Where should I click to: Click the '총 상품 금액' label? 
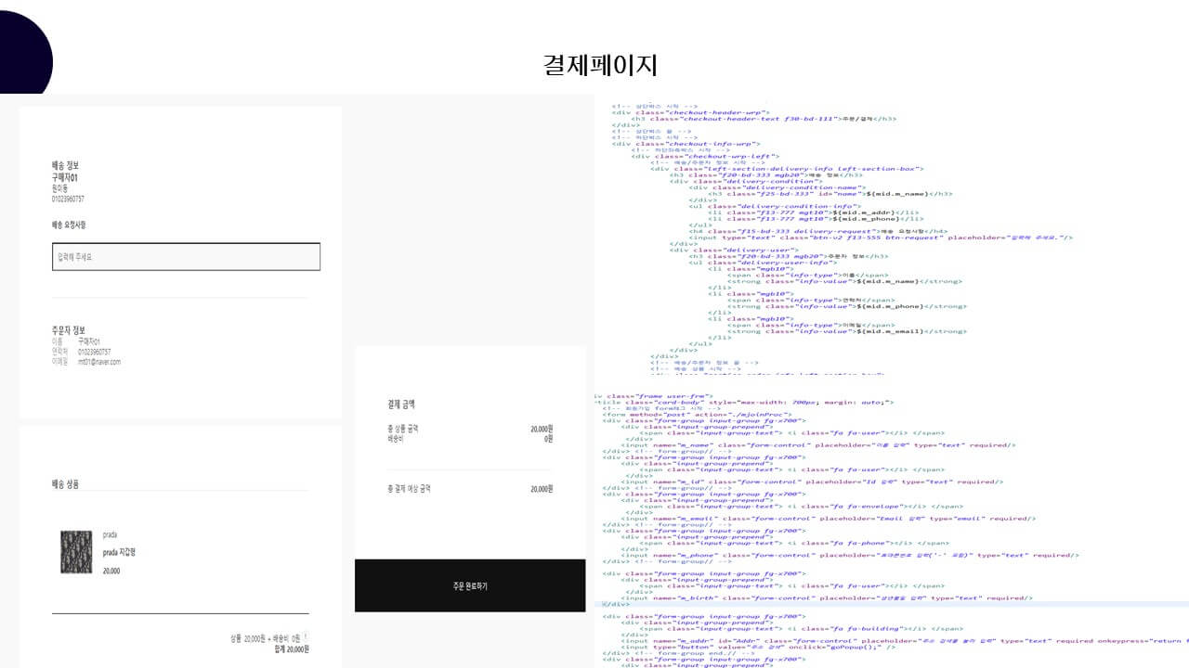tap(403, 429)
